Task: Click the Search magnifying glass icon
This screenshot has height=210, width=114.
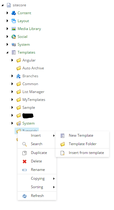Action: [25, 144]
